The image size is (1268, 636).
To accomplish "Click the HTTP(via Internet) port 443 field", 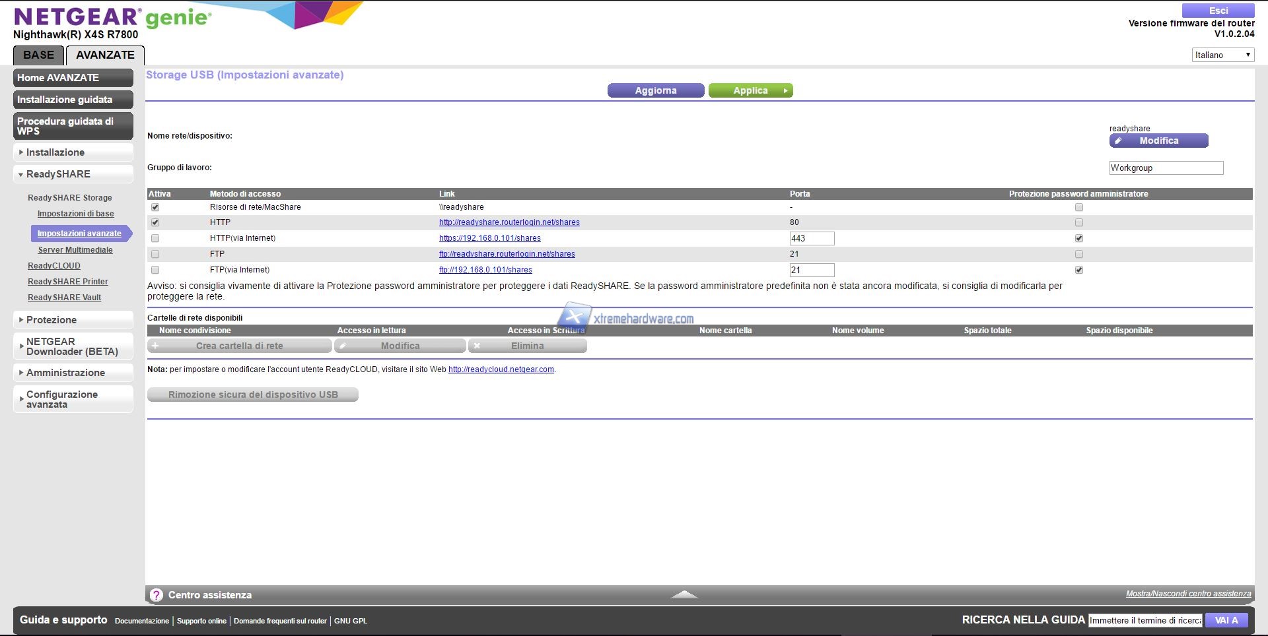I will (812, 238).
